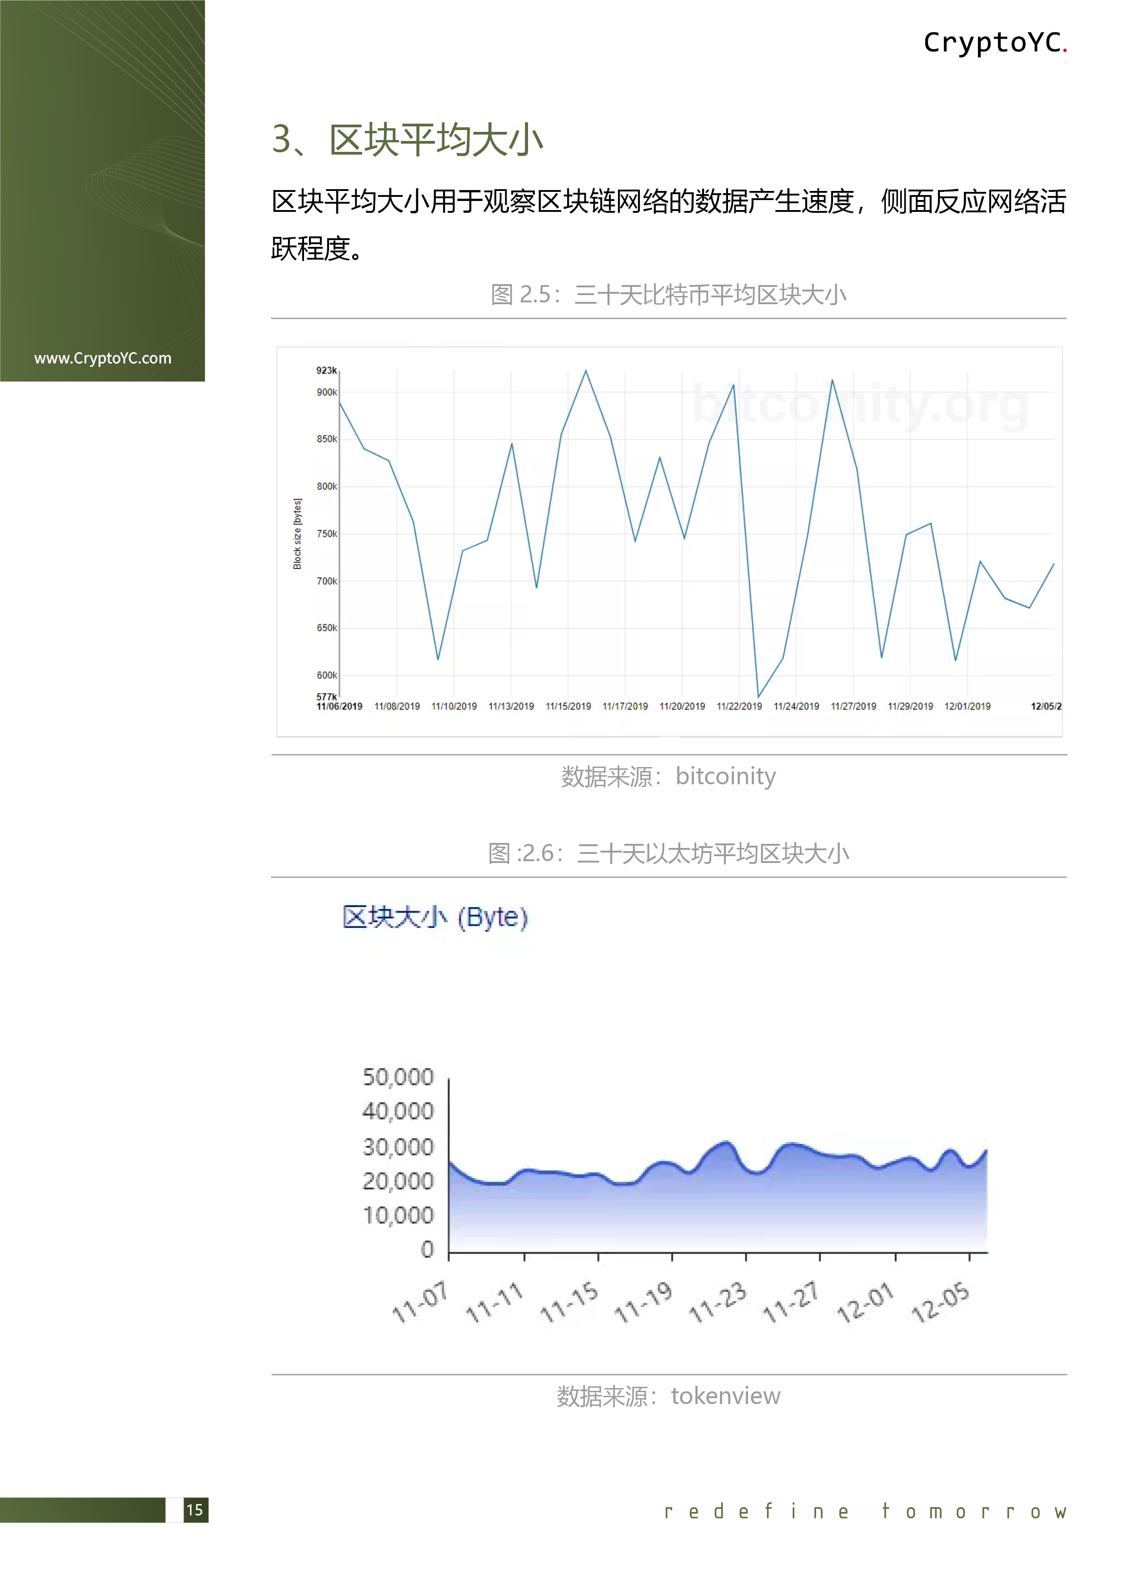Click the caption 图 :2.6：三十天以太坊平均区块大小
The width and height of the screenshot is (1127, 1595).
pyautogui.click(x=668, y=853)
